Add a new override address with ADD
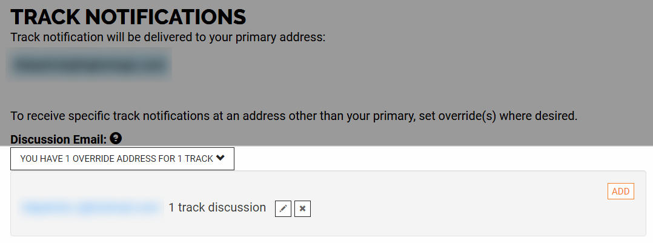653x243 pixels. pyautogui.click(x=620, y=191)
